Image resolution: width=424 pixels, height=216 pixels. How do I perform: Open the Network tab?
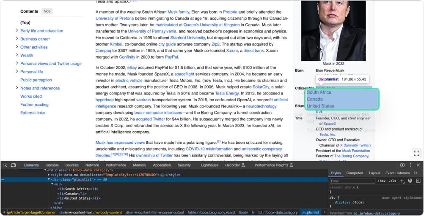pyautogui.click(x=92, y=165)
